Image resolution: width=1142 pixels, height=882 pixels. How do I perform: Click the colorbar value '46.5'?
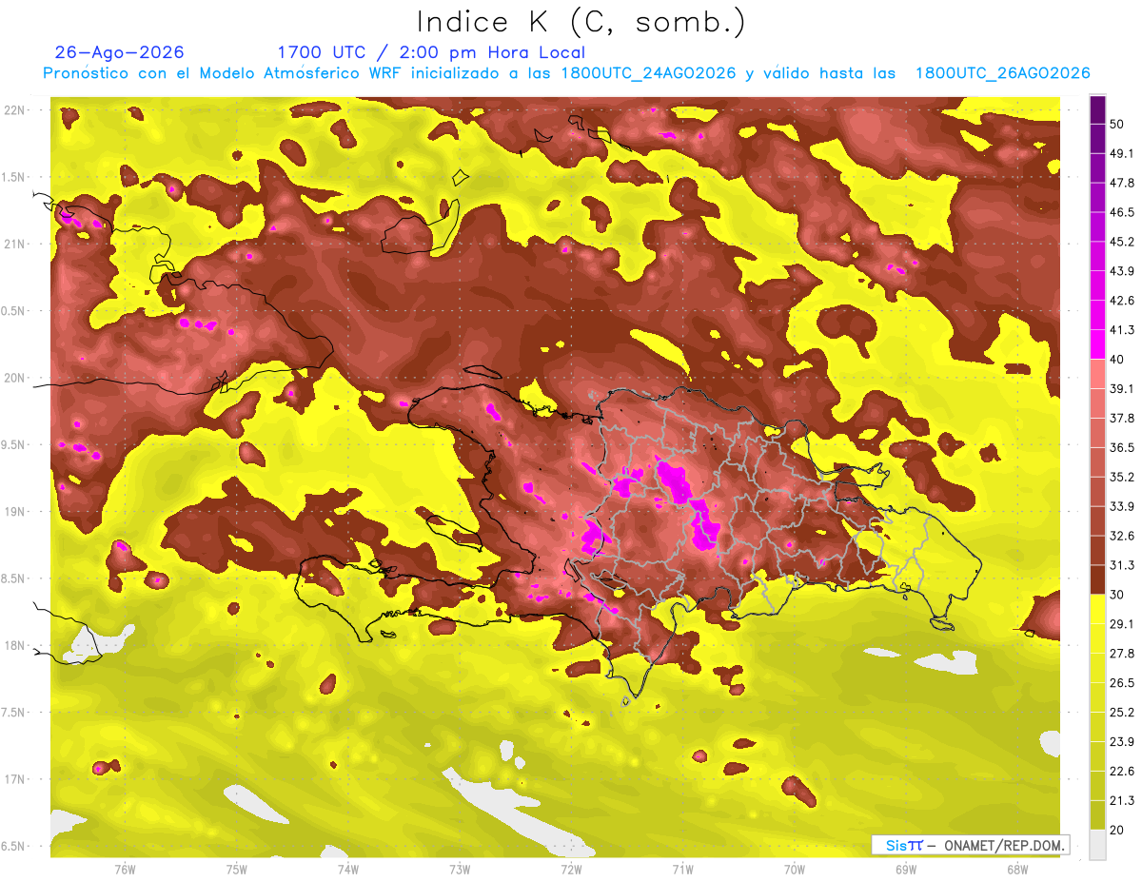tap(1122, 212)
